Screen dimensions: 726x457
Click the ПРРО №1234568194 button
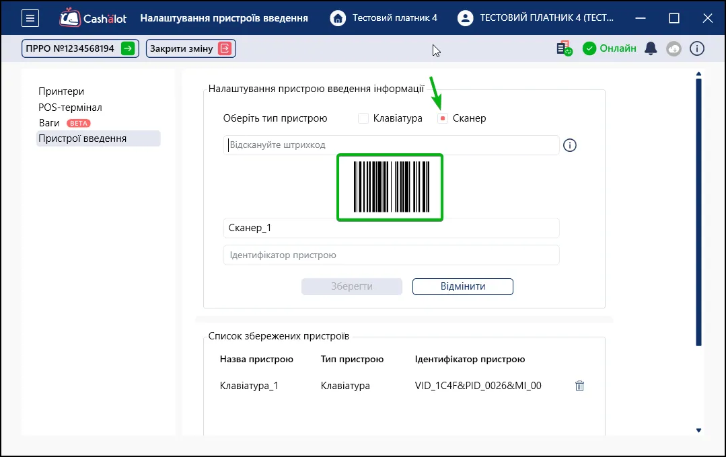(x=80, y=48)
